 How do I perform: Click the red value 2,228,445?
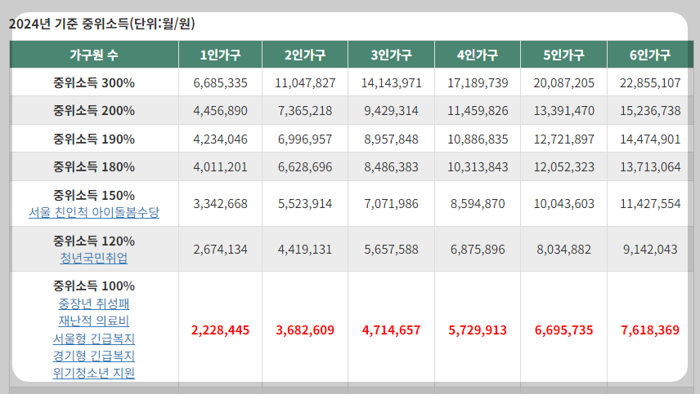[220, 330]
